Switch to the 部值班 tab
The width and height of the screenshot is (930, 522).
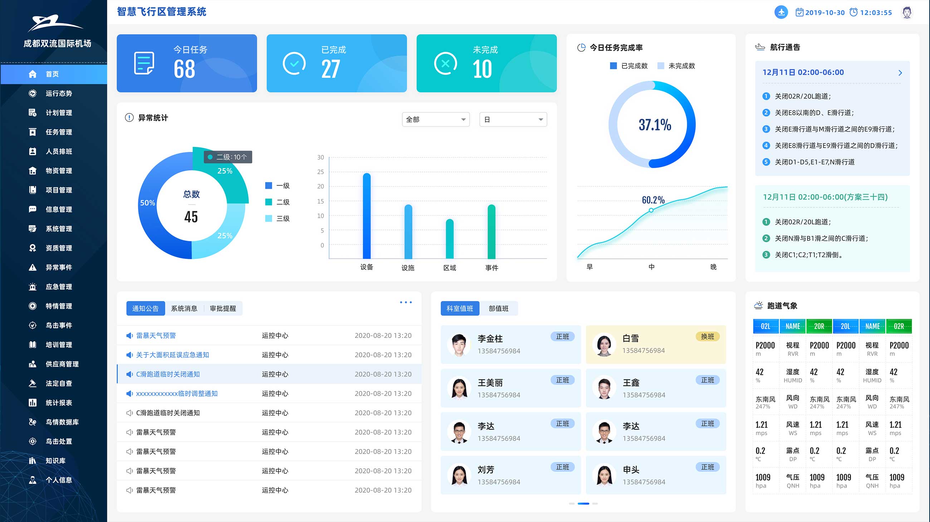[x=498, y=309]
